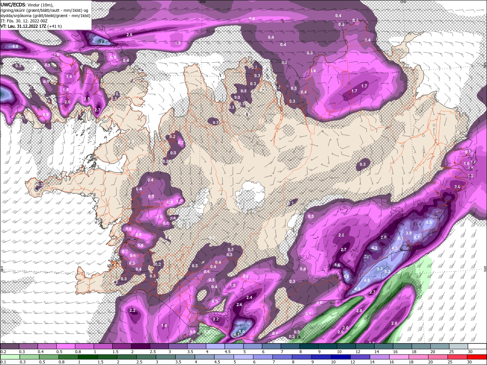This screenshot has width=487, height=365.
Task: Click the '4.2' precipitation value on the map
Action: (x=374, y=248)
